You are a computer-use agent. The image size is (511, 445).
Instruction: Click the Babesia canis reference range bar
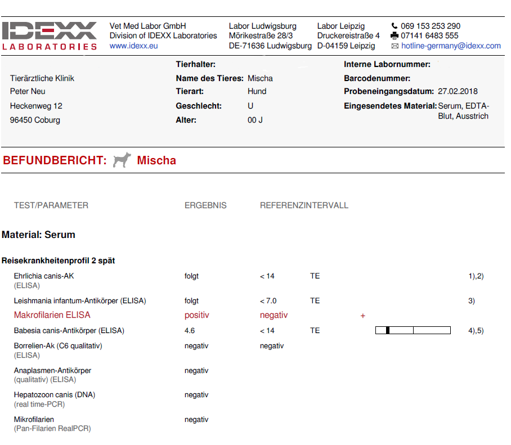(x=413, y=331)
